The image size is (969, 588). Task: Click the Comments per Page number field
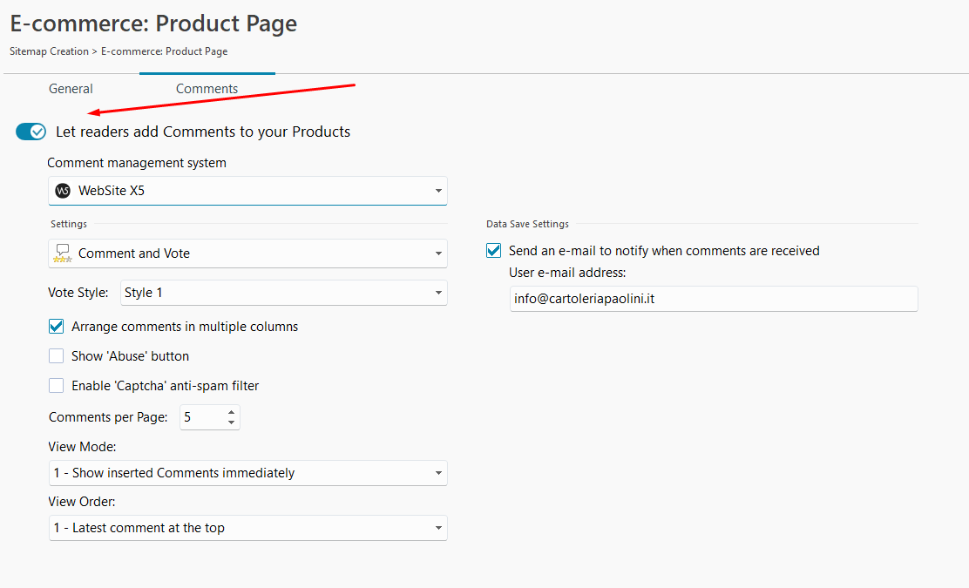(200, 417)
